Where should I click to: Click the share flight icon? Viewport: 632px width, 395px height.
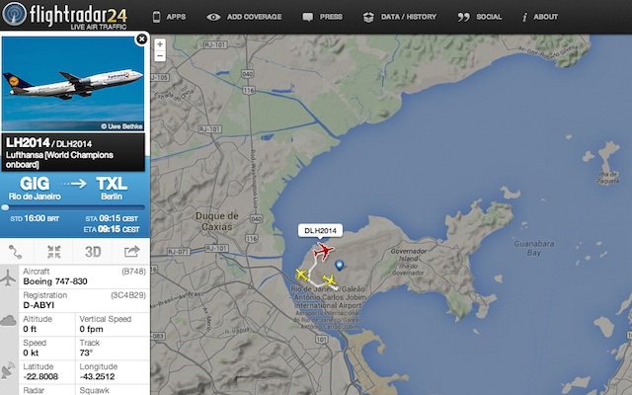coord(131,252)
